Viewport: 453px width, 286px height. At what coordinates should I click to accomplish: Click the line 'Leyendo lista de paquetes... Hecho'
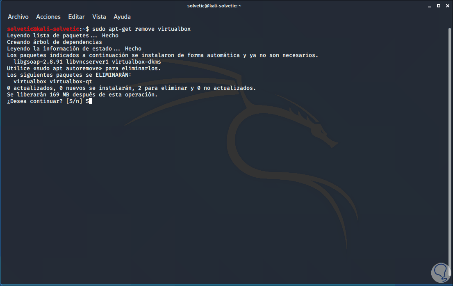(x=63, y=36)
